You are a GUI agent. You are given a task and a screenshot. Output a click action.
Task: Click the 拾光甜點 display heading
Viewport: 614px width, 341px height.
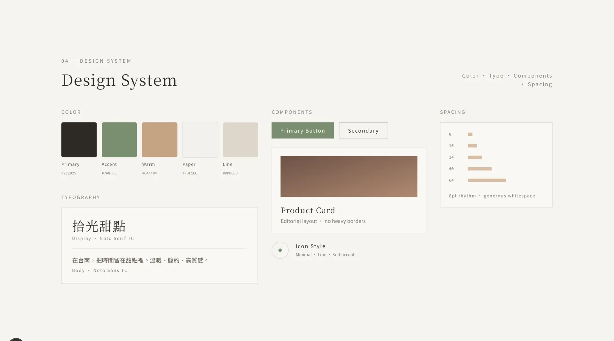click(99, 226)
